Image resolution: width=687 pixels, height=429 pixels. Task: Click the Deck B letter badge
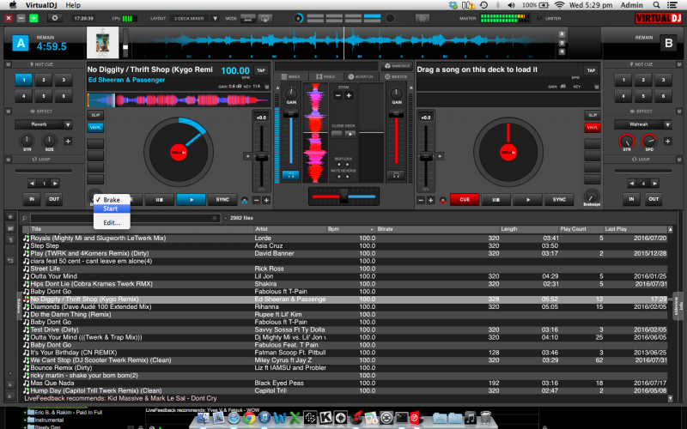coord(669,44)
